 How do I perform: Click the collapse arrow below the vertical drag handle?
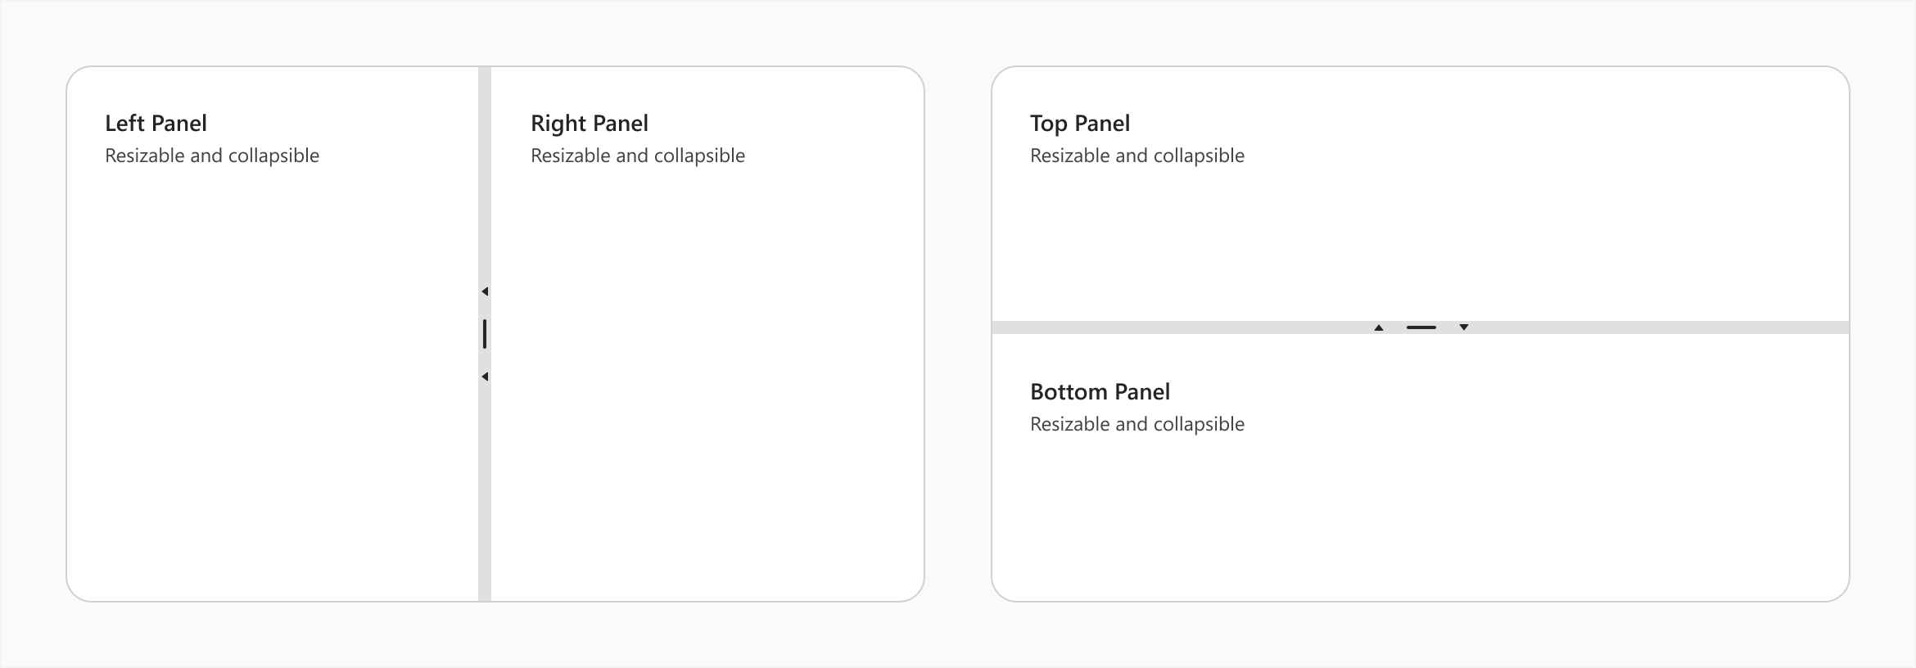(x=485, y=377)
